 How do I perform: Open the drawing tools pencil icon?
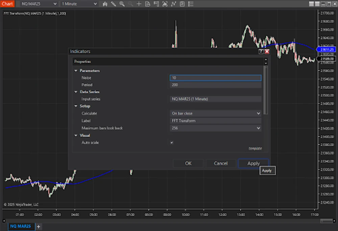(x=113, y=4)
